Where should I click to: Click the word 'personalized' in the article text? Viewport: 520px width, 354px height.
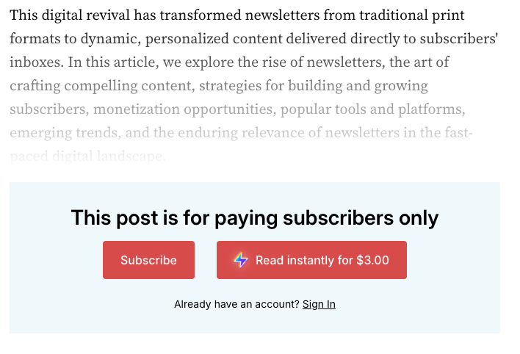pos(187,39)
